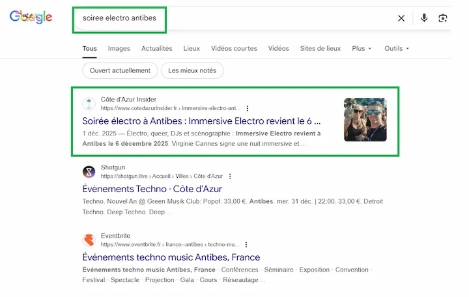Expand the Plus dropdown
Viewport: 469px width, 297px height.
click(x=362, y=48)
